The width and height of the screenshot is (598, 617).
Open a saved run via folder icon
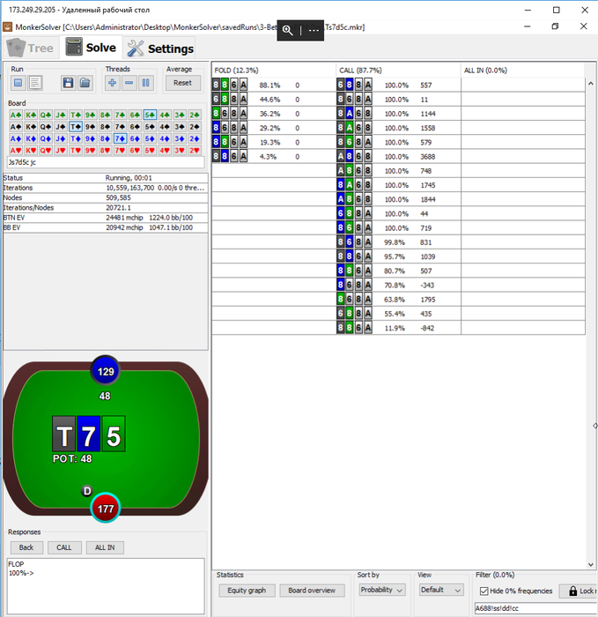coord(85,83)
